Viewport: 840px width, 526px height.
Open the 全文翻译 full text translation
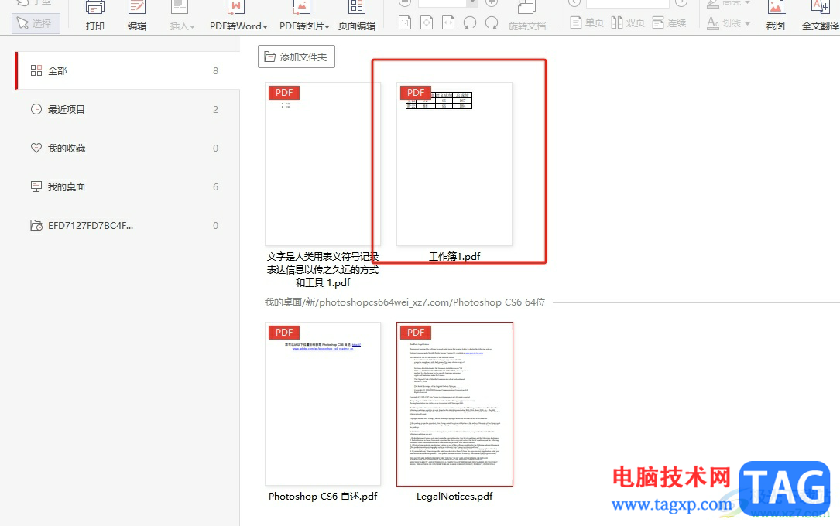click(x=820, y=16)
